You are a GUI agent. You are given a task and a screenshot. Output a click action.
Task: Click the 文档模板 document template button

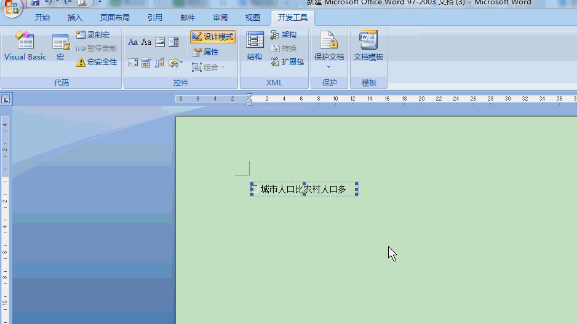368,46
